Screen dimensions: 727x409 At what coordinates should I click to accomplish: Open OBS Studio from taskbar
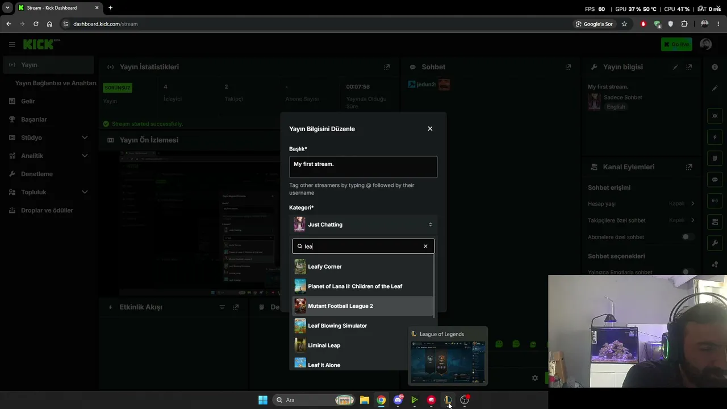[465, 400]
